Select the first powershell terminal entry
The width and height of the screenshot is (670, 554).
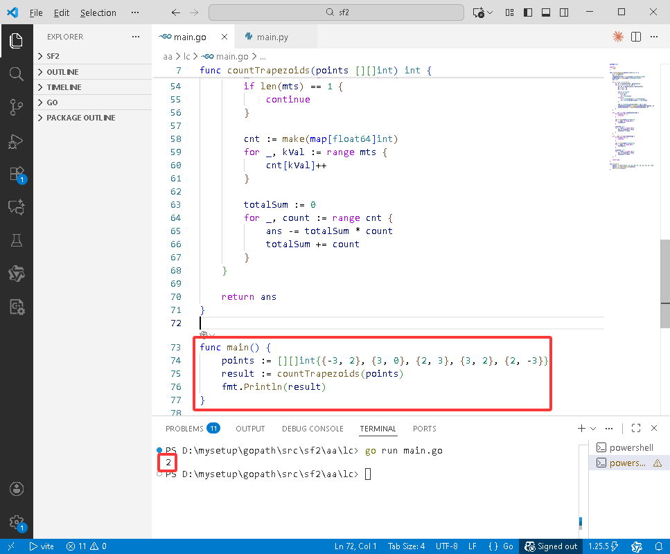coord(628,447)
